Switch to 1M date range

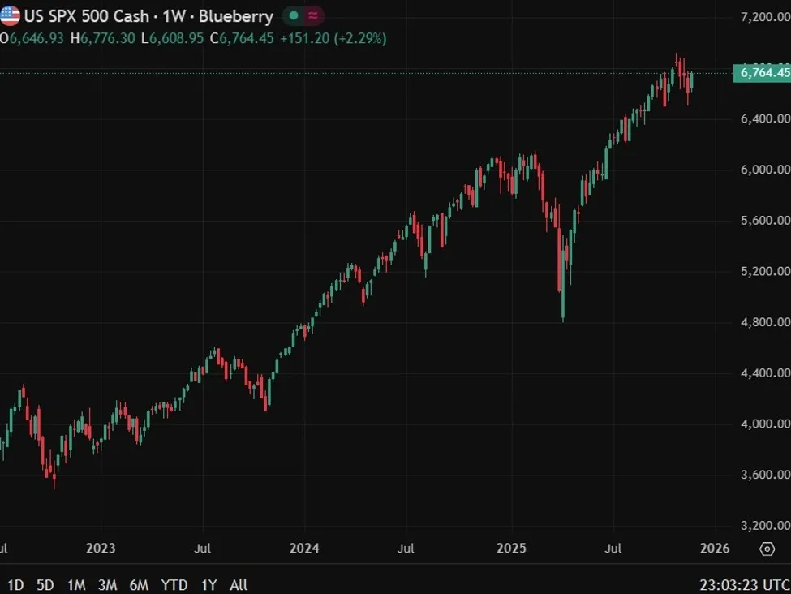[x=76, y=584]
